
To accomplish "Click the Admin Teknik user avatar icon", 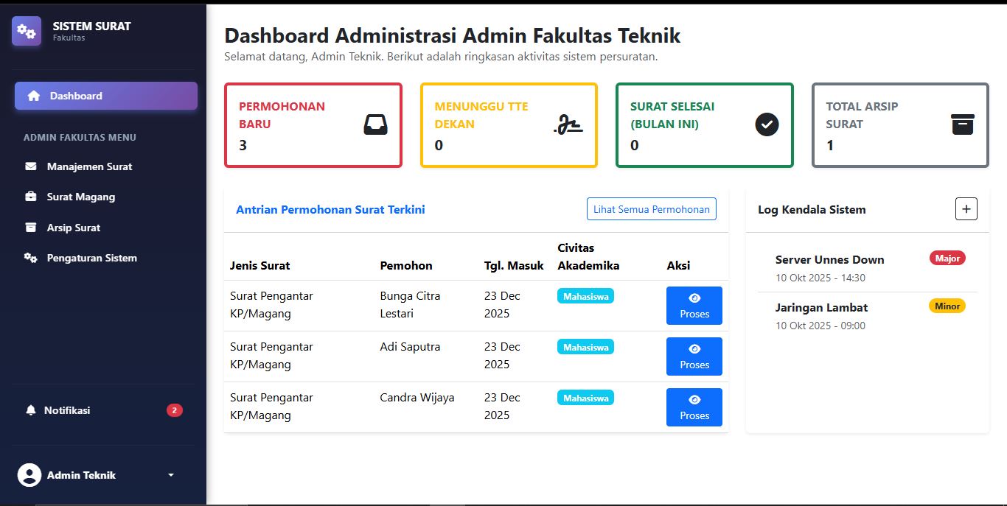I will click(29, 475).
